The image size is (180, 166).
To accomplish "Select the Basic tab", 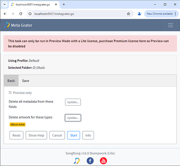I will coord(11,81).
